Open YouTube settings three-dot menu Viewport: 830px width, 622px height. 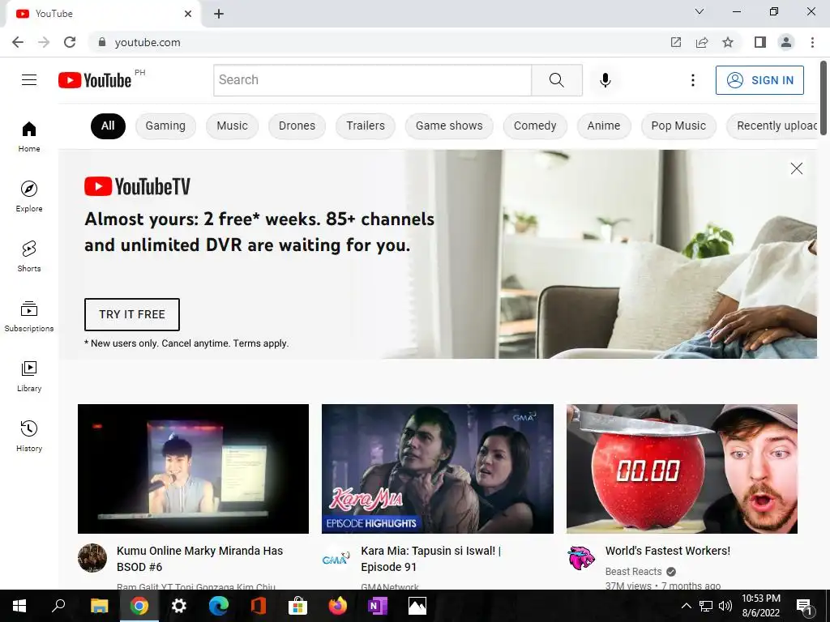pyautogui.click(x=692, y=80)
